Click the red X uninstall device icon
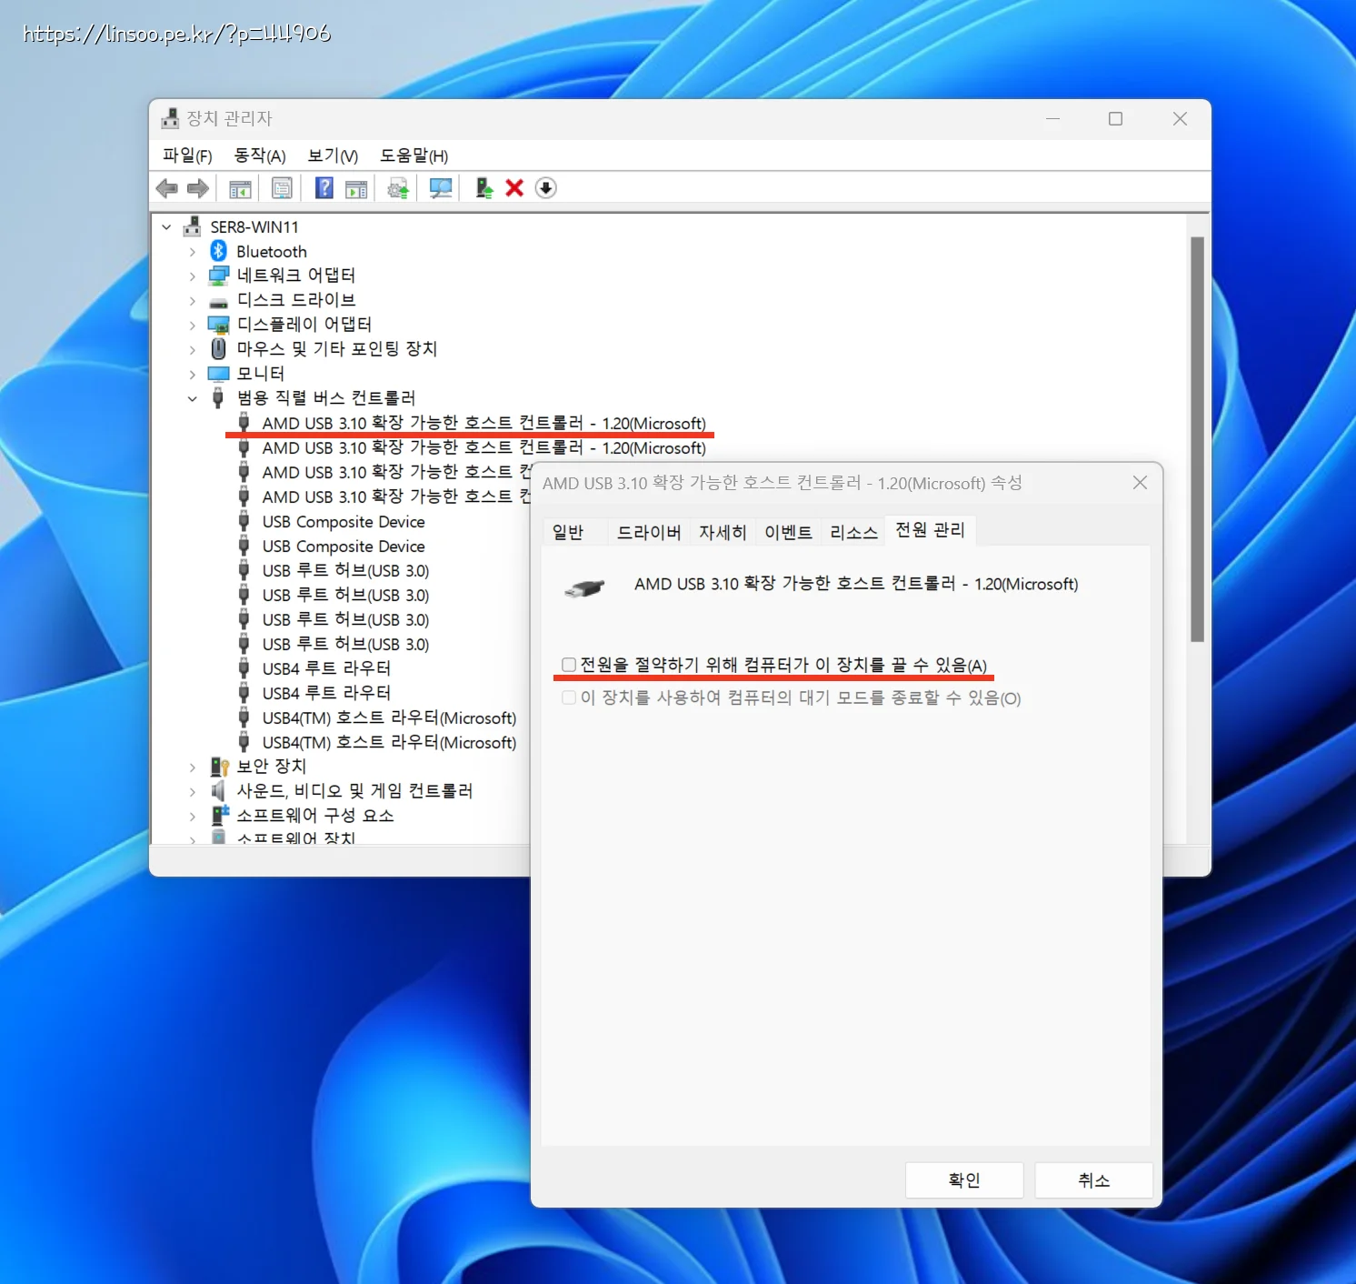 (514, 187)
